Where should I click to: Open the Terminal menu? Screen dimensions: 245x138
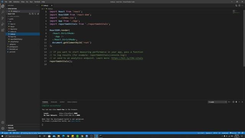(37, 2)
